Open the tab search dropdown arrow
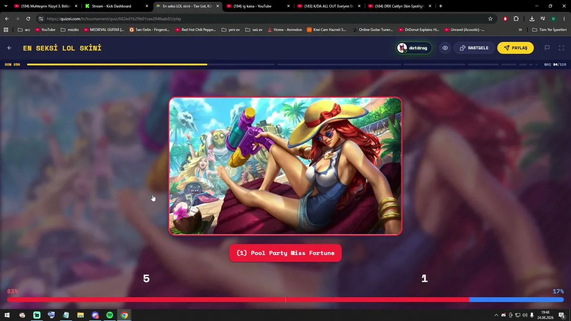This screenshot has width=571, height=321. click(x=6, y=6)
